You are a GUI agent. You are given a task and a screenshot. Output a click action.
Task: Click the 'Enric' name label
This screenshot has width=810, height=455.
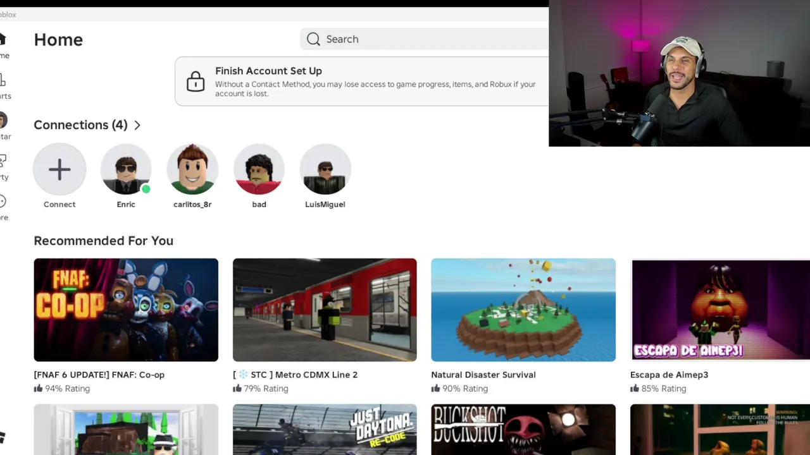126,205
